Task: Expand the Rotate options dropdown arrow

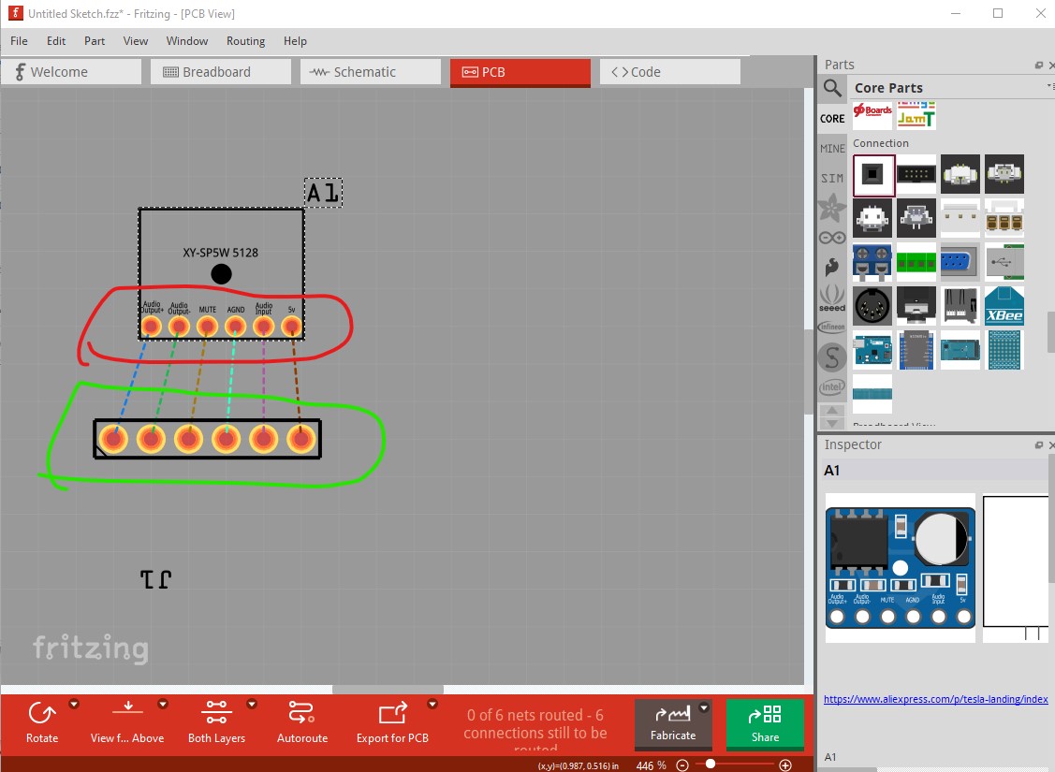Action: point(74,705)
